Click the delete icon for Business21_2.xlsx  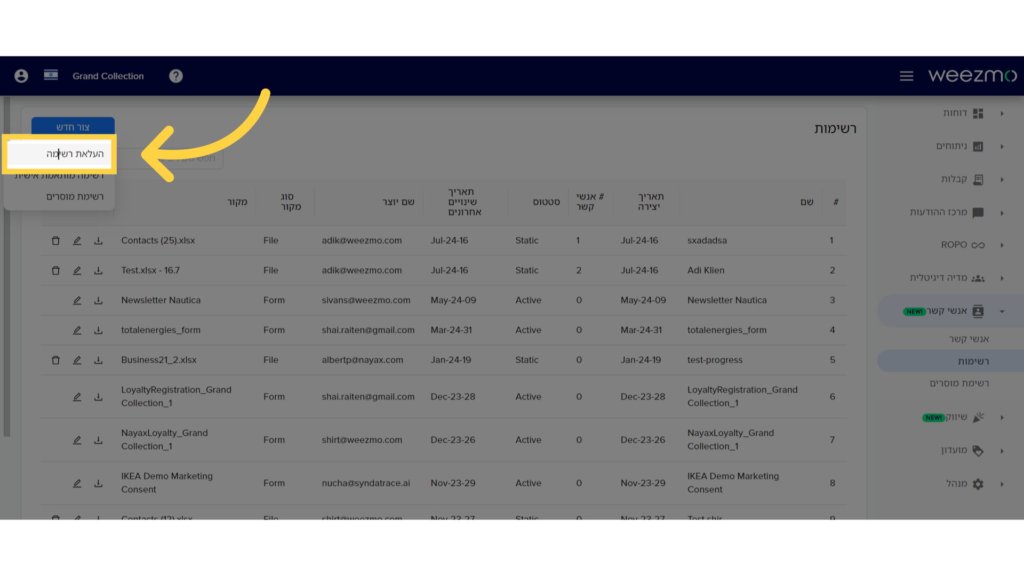55,359
